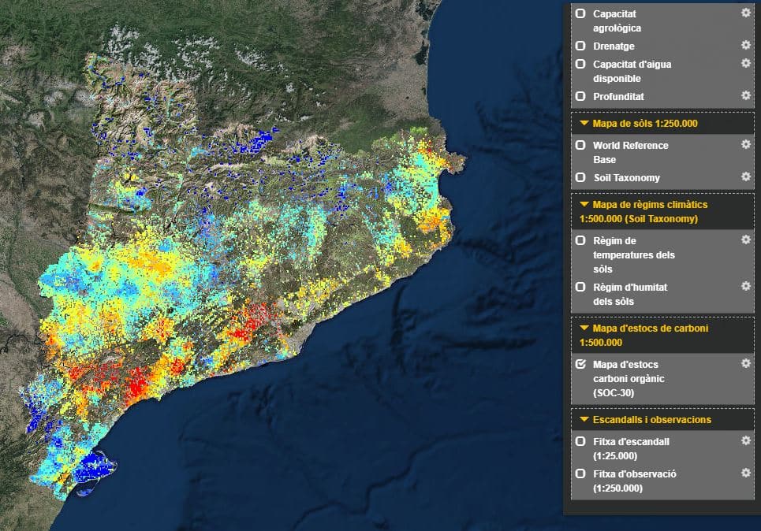This screenshot has width=761, height=531.
Task: Enable the Soil Taxonomy layer checkbox
Action: (580, 177)
